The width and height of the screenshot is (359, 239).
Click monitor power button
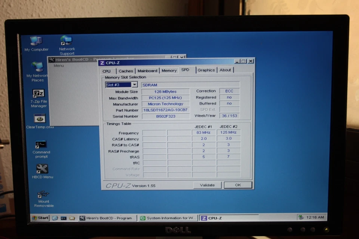click(x=326, y=229)
